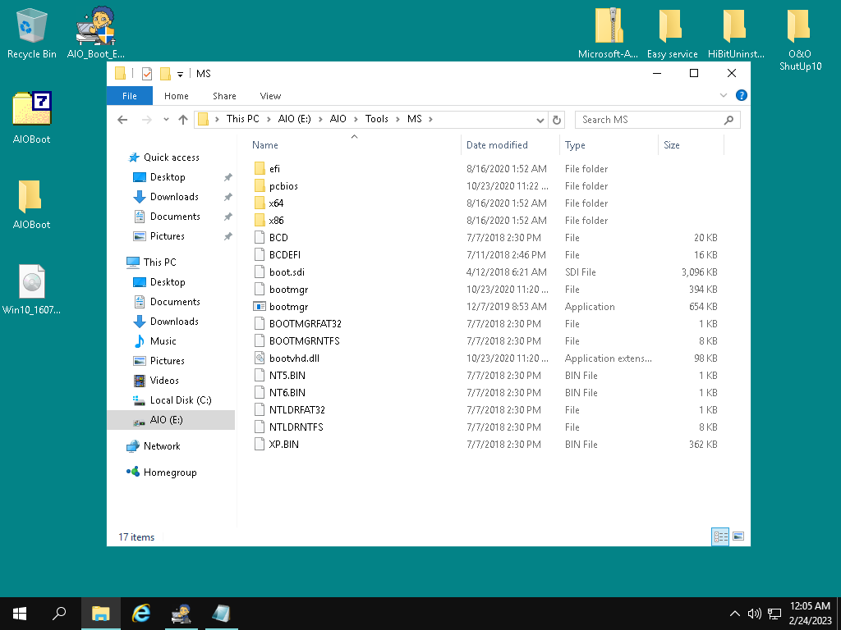The height and width of the screenshot is (630, 841).
Task: Click the volume icon in system tray
Action: (x=755, y=614)
